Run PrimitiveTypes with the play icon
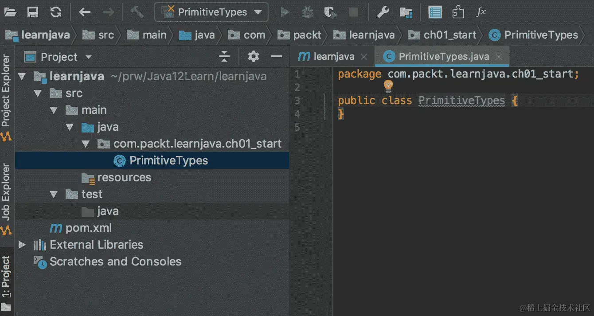Screen dimensions: 594x316 (x=285, y=12)
